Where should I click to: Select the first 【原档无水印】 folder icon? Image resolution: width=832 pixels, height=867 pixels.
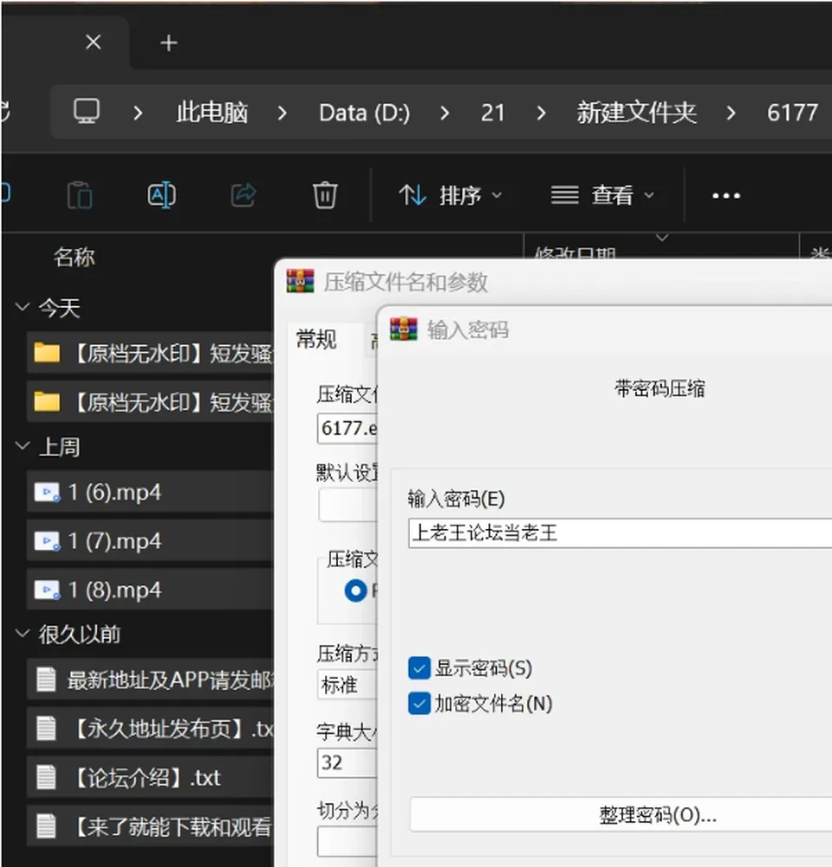click(47, 353)
